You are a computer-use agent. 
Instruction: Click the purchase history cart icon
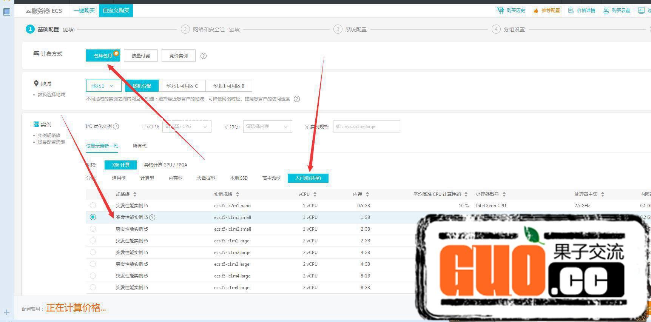500,11
